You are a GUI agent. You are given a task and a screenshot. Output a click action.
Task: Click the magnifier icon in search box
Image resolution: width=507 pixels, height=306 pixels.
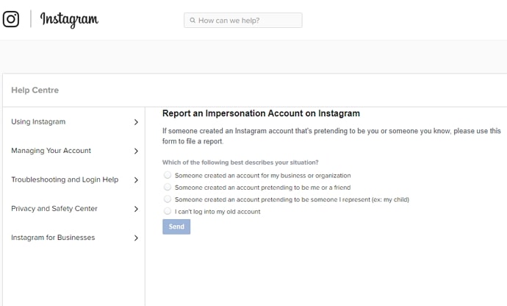point(193,21)
